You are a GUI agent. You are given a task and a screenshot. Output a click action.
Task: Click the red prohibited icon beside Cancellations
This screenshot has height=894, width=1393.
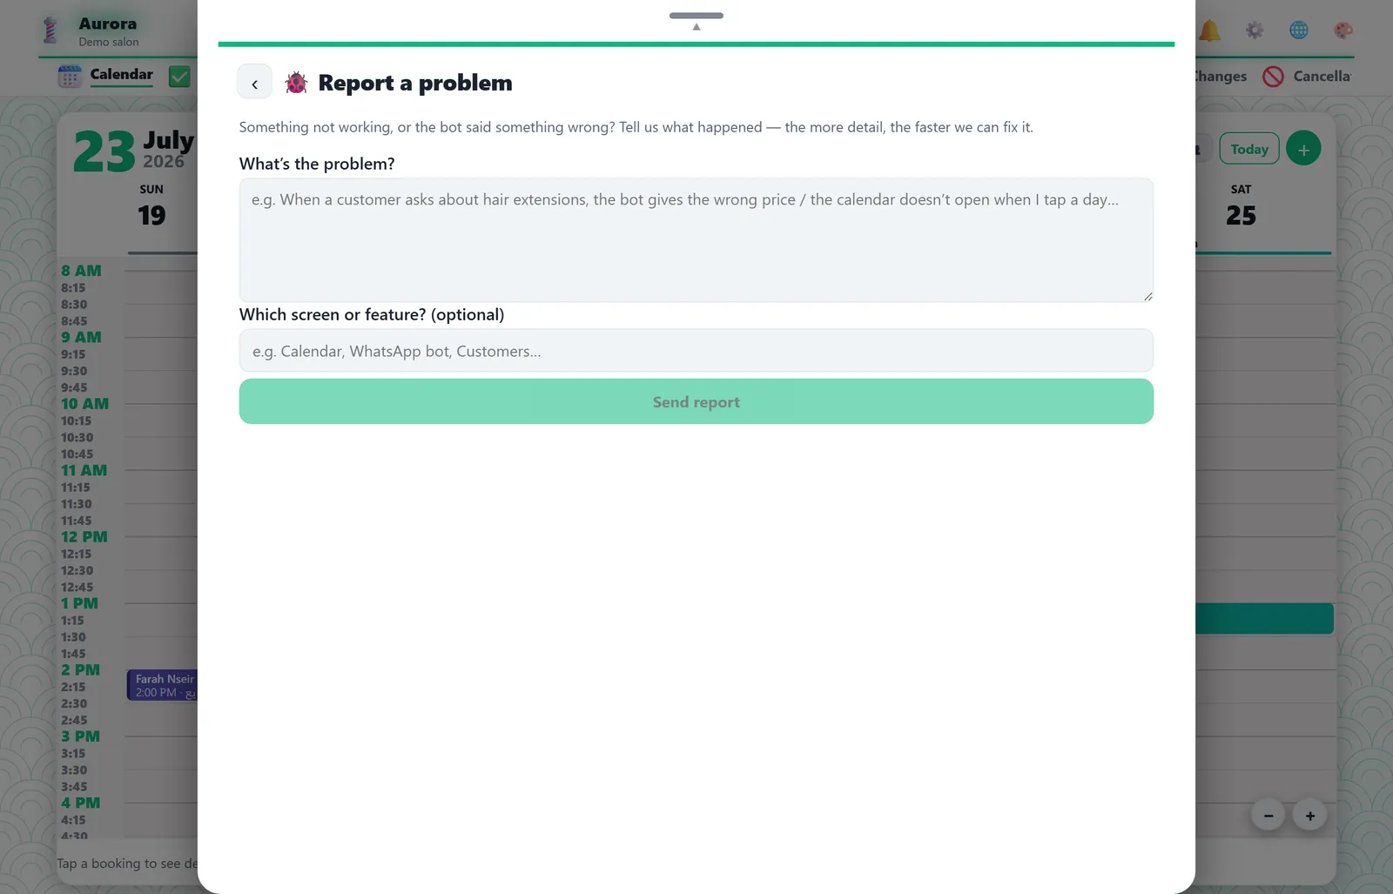pos(1273,77)
